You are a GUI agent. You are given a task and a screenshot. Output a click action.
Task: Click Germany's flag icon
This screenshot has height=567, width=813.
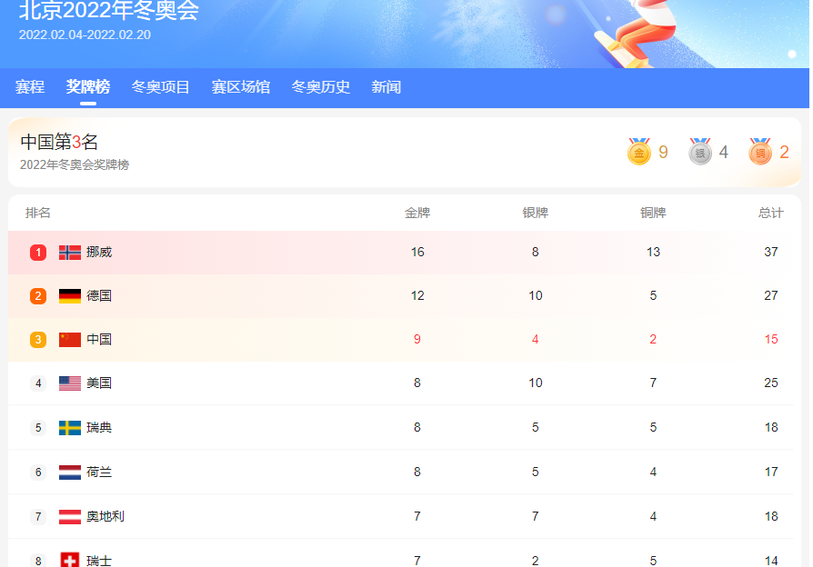(70, 296)
